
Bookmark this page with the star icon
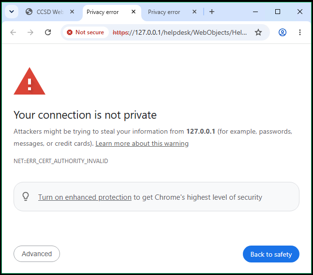[258, 32]
